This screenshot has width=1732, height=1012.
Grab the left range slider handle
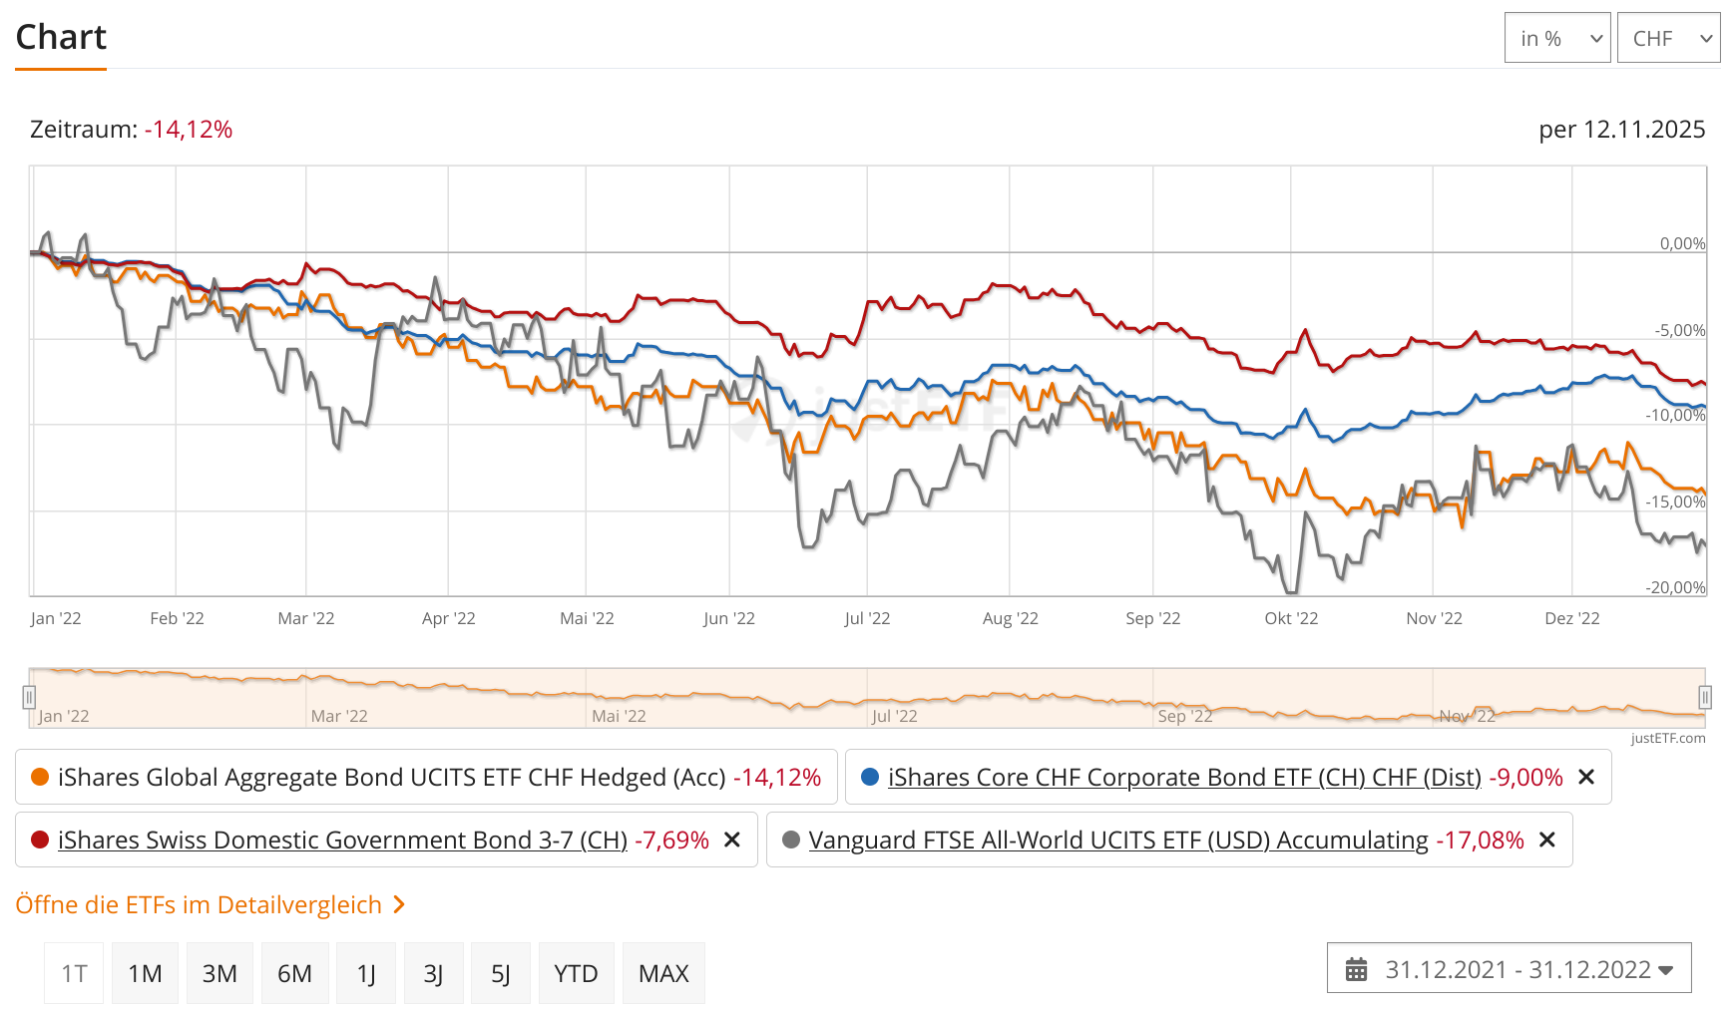(29, 697)
